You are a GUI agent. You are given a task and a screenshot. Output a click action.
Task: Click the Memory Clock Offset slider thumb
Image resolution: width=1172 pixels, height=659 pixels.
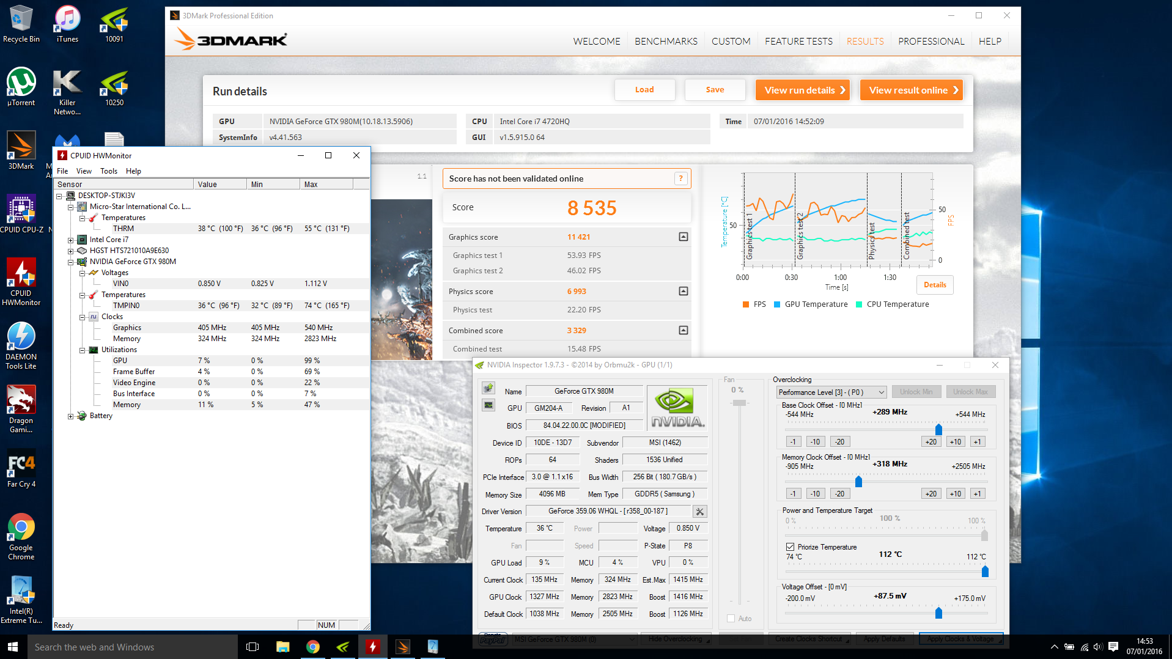pyautogui.click(x=858, y=481)
